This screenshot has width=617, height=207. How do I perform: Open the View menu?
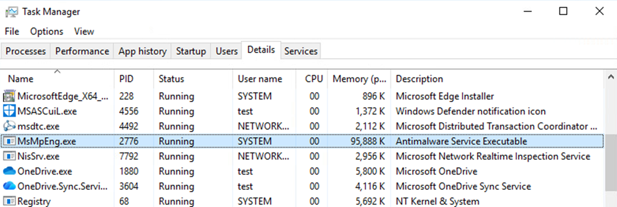tap(84, 31)
